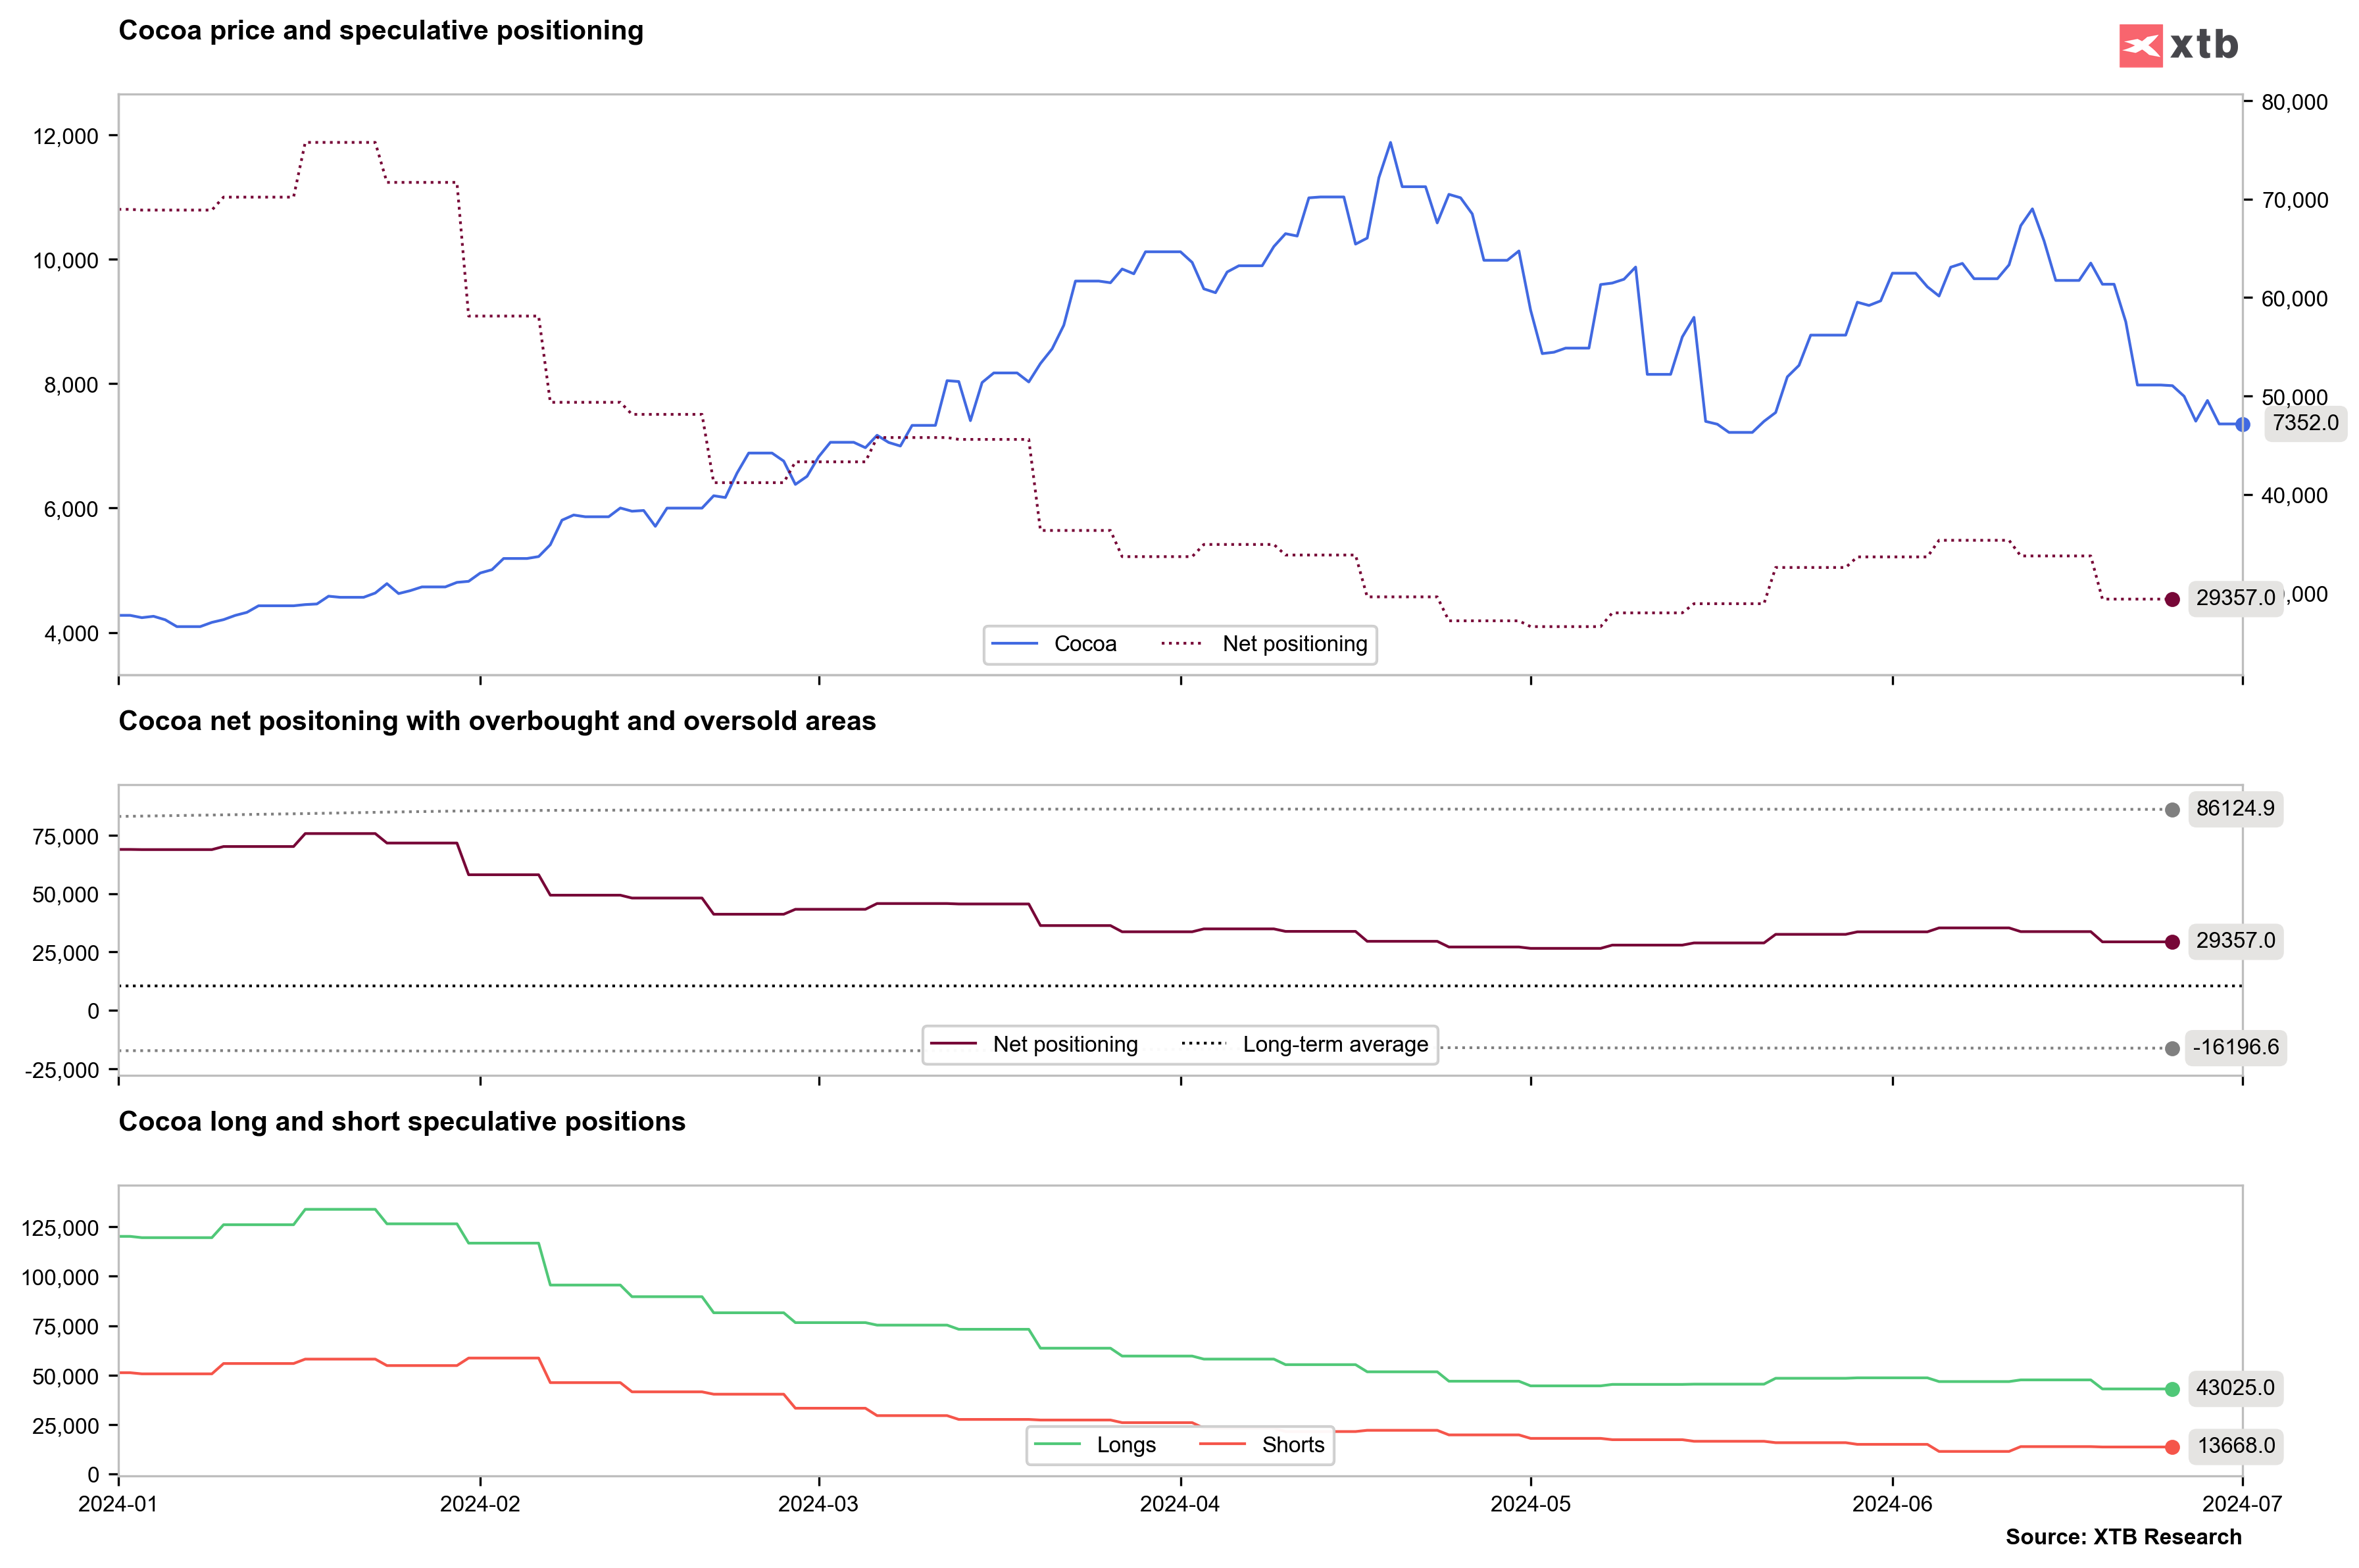Click the 43025.0 longs value label
The height and width of the screenshot is (1568, 2359).
coord(2235,1388)
